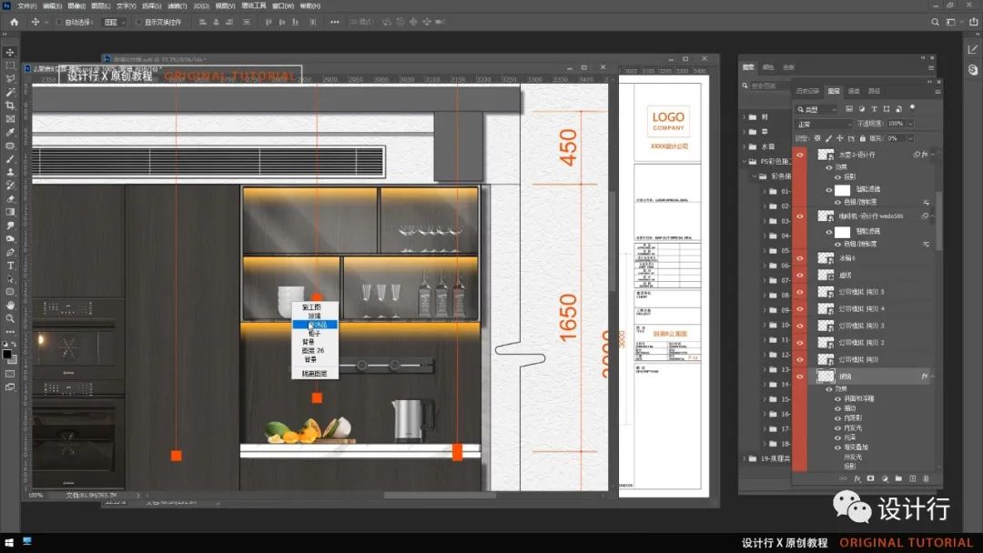This screenshot has height=553, width=983.
Task: Select the Horizontal Type tool
Action: click(x=10, y=265)
